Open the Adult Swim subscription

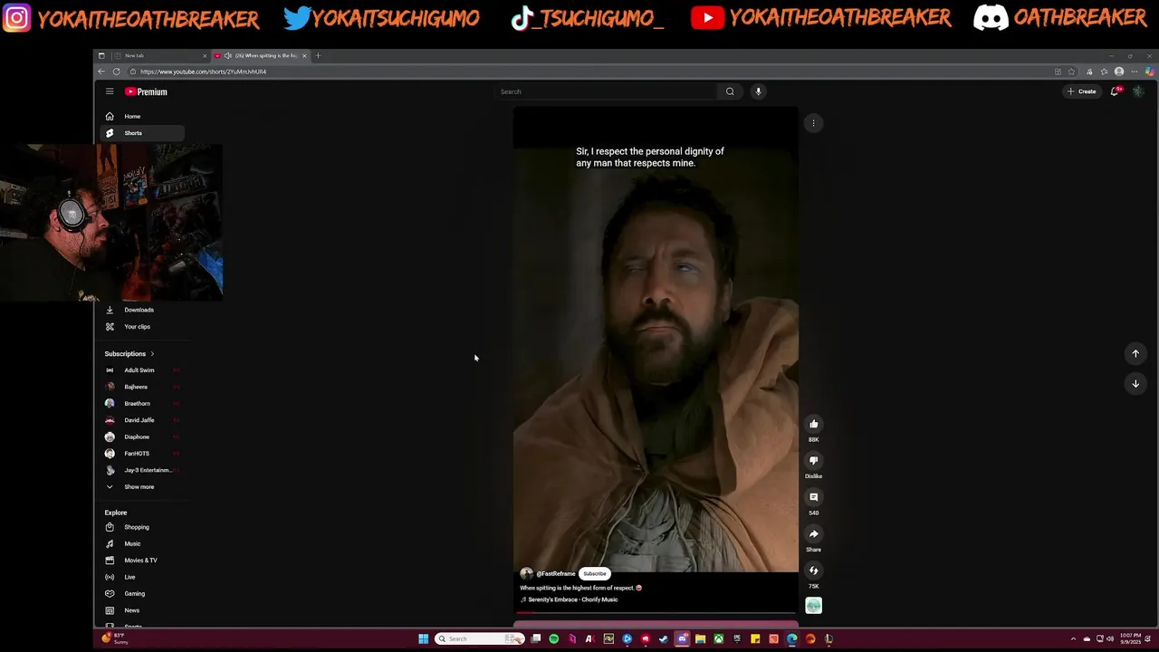[140, 370]
